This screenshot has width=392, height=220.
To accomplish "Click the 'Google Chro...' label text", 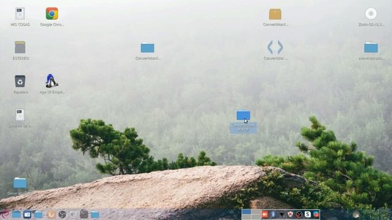I will point(52,24).
